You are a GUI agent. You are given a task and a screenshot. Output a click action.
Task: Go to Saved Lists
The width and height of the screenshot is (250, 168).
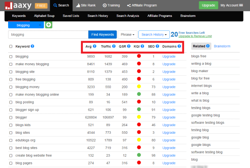coord(71,16)
